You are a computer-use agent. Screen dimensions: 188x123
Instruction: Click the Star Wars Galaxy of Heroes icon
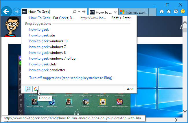(x=35, y=102)
